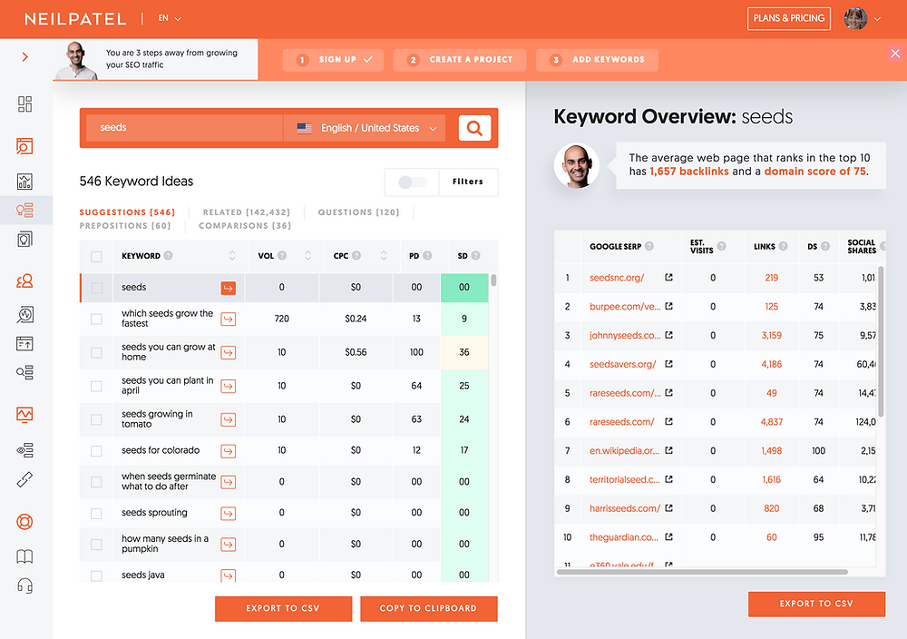Click Copy to Clipboard button
Image resolution: width=907 pixels, height=639 pixels.
pyautogui.click(x=429, y=608)
